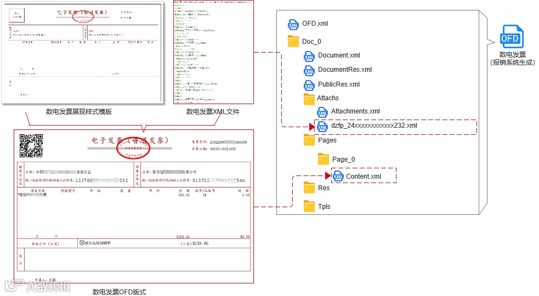Screen dimensions: 539x296
Task: Click the 电子发票(普通发票) title on OFD invoice
Action: click(x=129, y=141)
